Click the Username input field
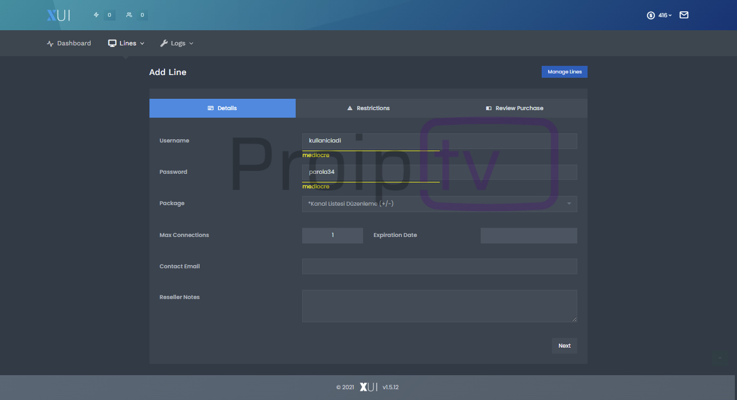Screen dimensions: 737x400 tap(440, 141)
